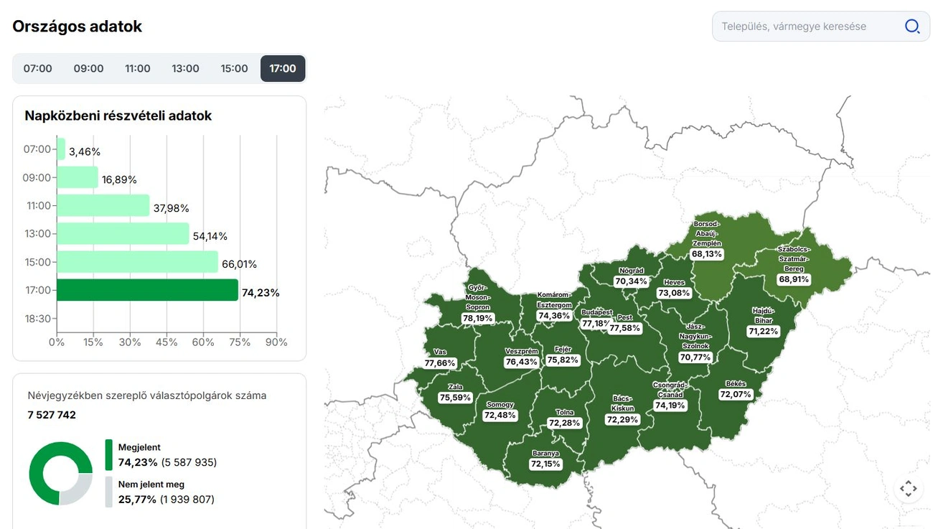Open the 11:00 turnout tab

click(138, 69)
